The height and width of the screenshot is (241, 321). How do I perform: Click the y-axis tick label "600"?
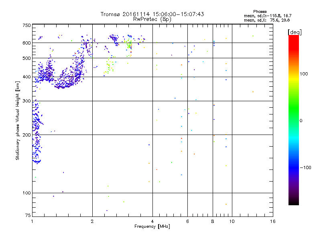pyautogui.click(x=26, y=43)
